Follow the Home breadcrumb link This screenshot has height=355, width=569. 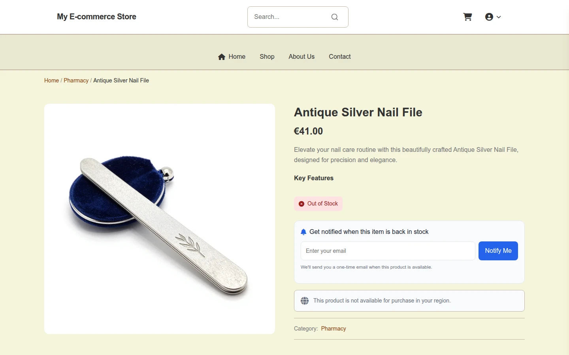coord(51,80)
